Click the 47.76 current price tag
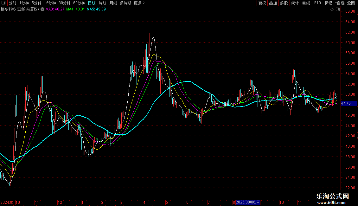 pyautogui.click(x=348, y=103)
